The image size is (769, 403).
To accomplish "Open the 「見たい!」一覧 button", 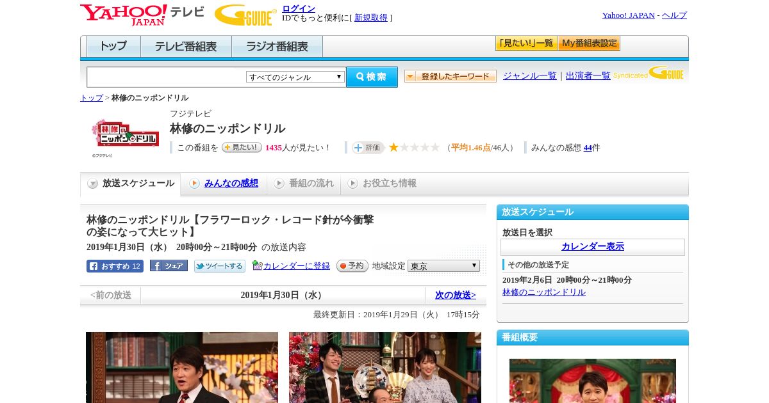I will [x=526, y=43].
